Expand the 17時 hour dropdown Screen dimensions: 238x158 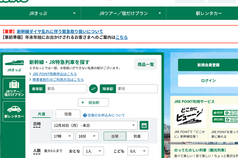pos(62,136)
